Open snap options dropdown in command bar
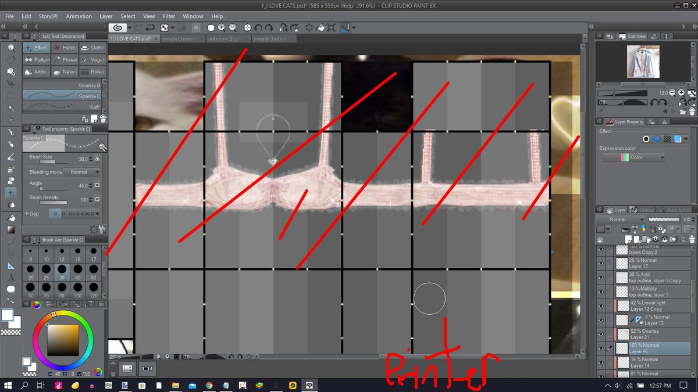This screenshot has width=698, height=392. 354,27
